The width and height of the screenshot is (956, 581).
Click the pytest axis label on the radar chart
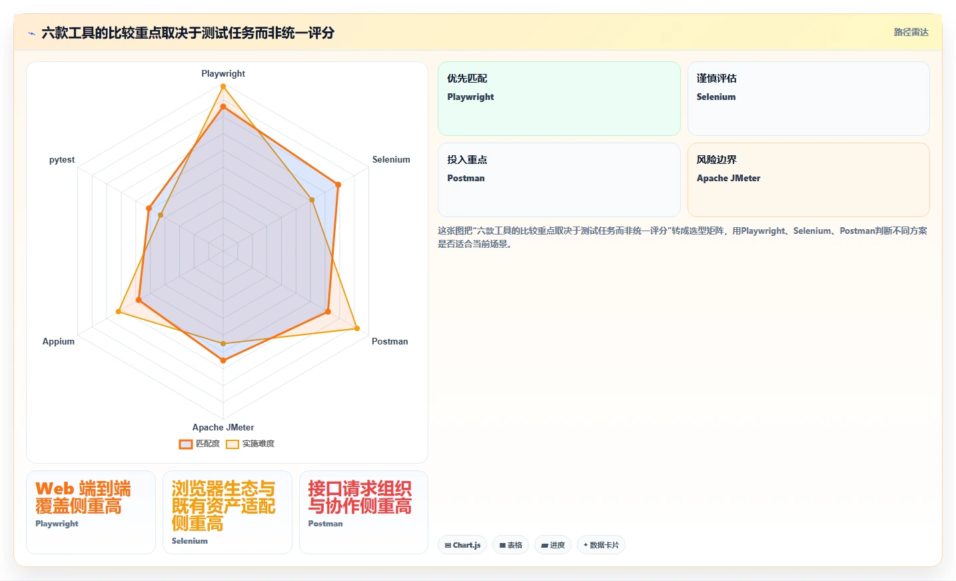[62, 160]
